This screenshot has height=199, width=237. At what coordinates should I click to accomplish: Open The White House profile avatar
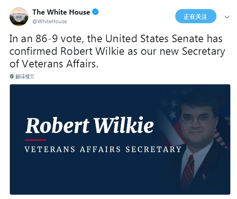click(x=19, y=17)
